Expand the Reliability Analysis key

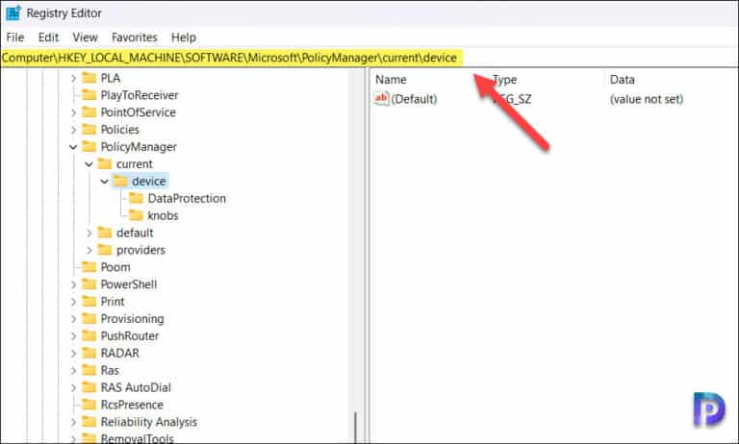[73, 422]
